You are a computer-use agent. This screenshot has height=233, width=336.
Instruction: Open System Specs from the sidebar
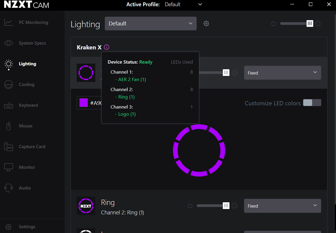(32, 43)
